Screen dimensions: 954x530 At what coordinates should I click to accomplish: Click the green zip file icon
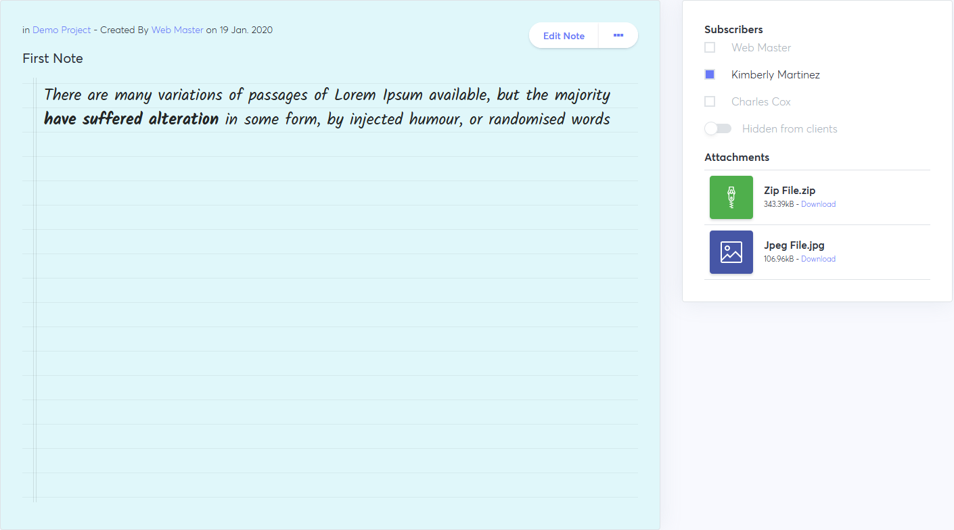click(x=731, y=197)
